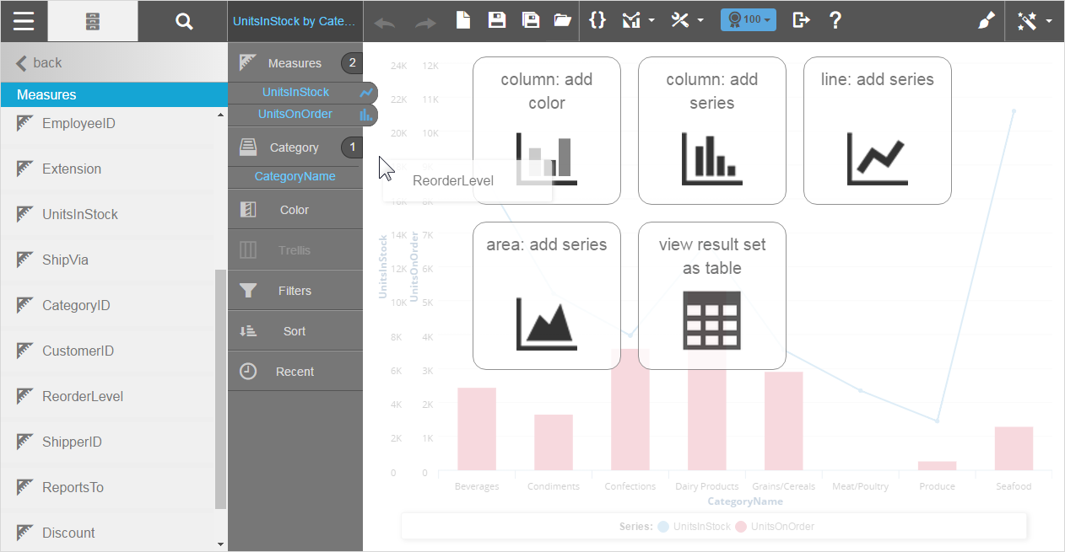Open the hamburger main menu

point(24,21)
